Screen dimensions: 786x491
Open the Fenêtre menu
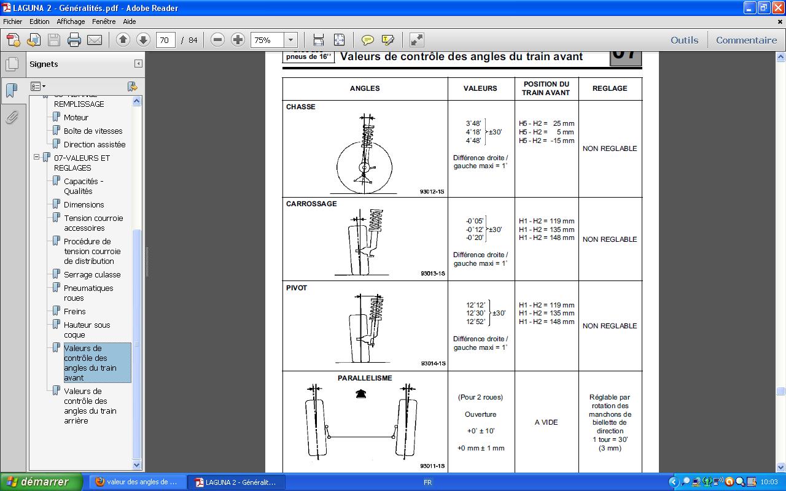[x=104, y=21]
